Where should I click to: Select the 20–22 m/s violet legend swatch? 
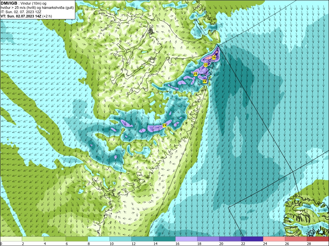(230, 239)
